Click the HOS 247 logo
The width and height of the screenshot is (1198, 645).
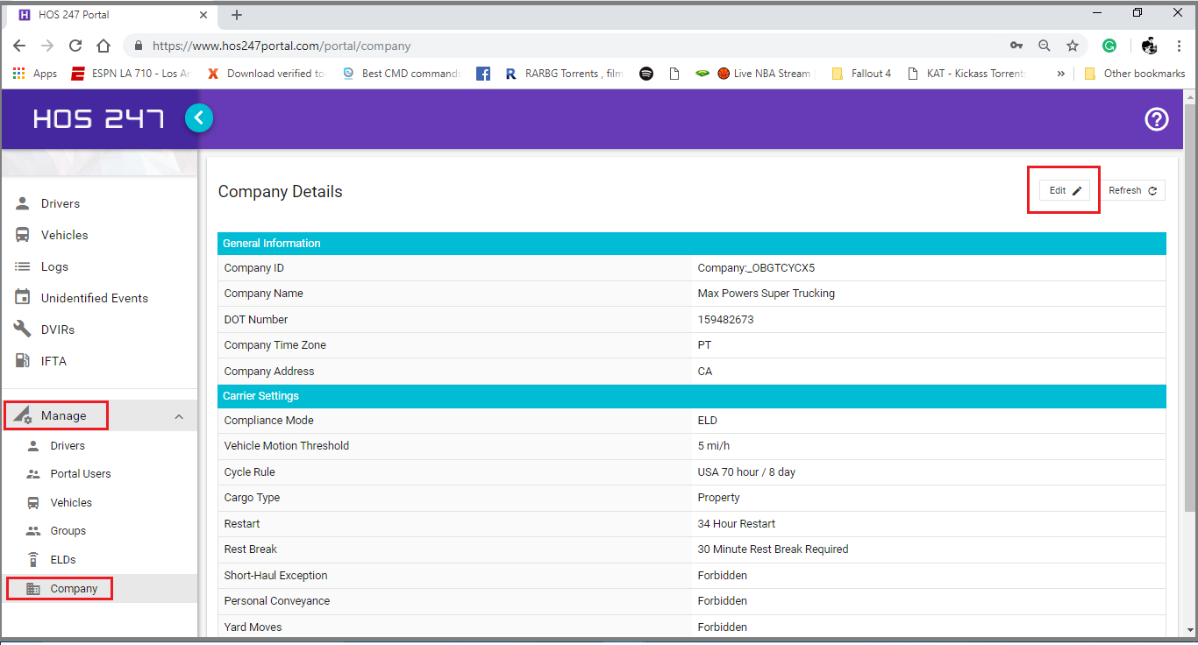click(99, 119)
